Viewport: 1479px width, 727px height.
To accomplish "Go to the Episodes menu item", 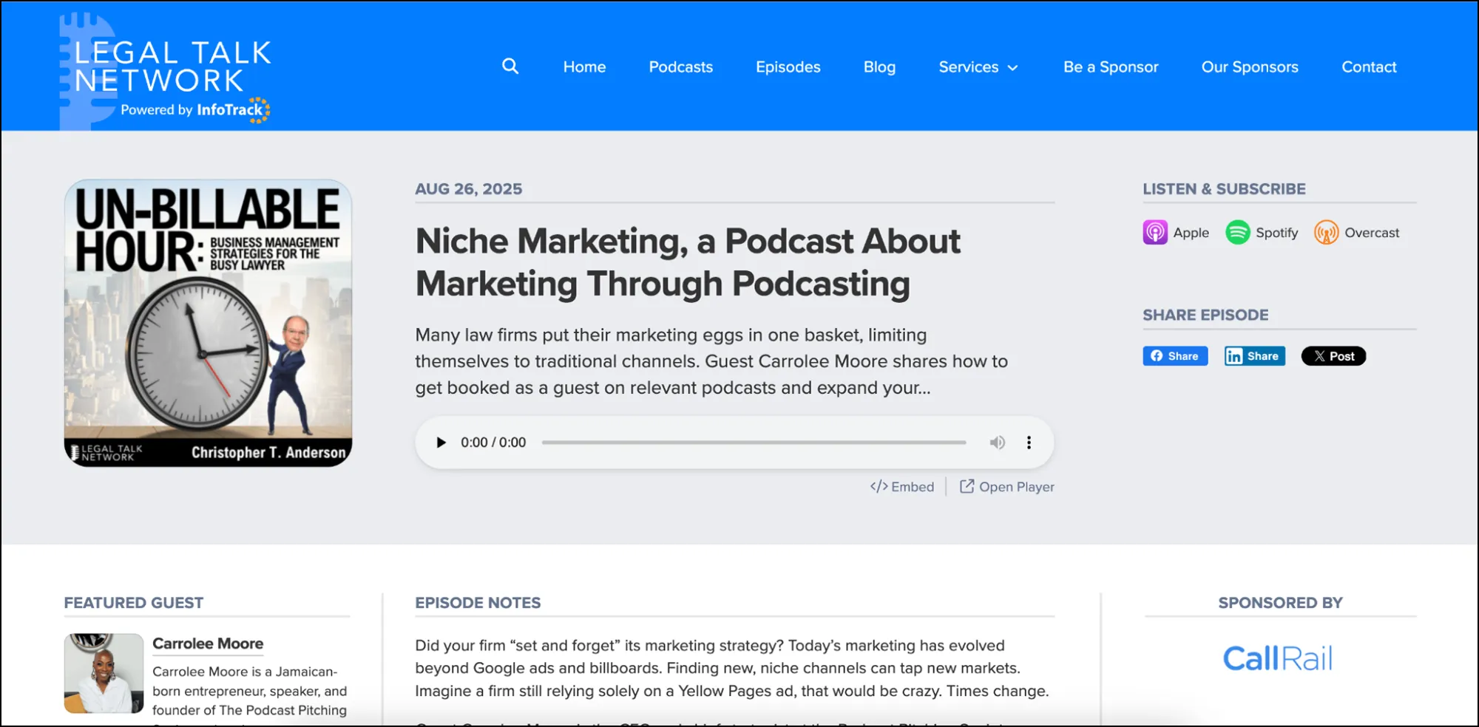I will (x=788, y=66).
